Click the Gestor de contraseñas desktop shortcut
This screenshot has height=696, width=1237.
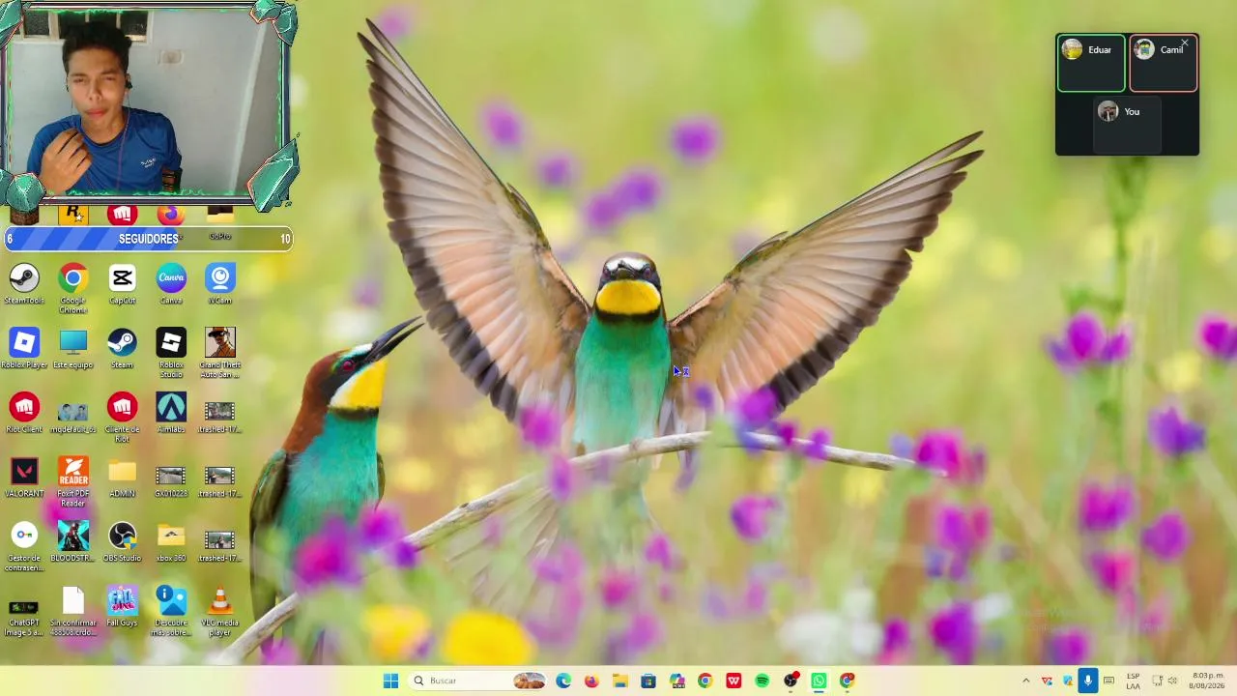tap(24, 547)
